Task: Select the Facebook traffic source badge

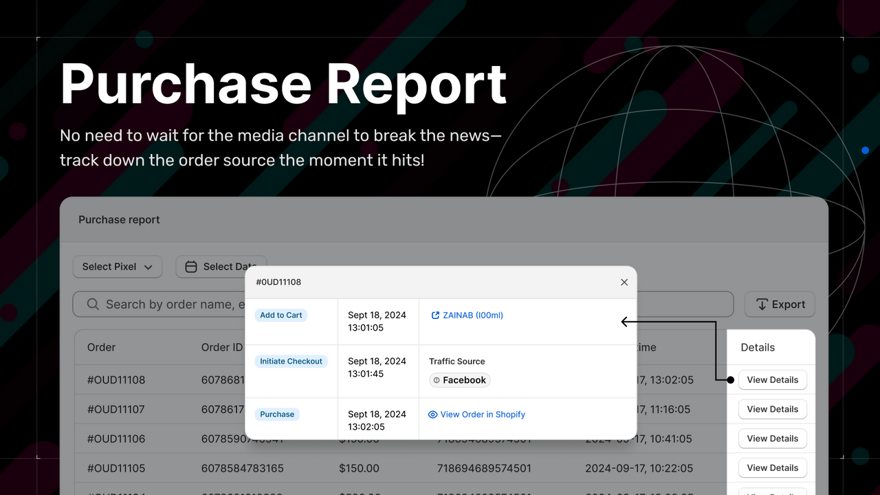Action: [460, 380]
